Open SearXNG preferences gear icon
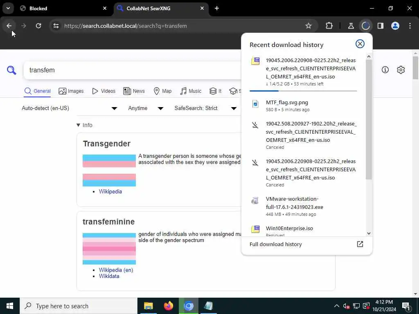Viewport: 419px width, 314px height. point(401,70)
